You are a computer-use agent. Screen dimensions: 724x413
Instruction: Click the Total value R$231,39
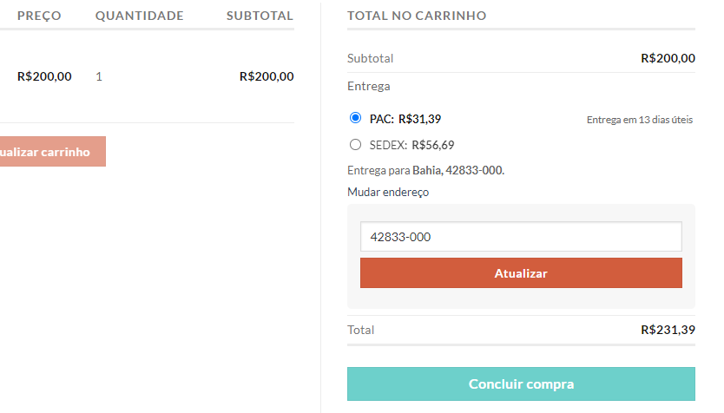pyautogui.click(x=668, y=330)
